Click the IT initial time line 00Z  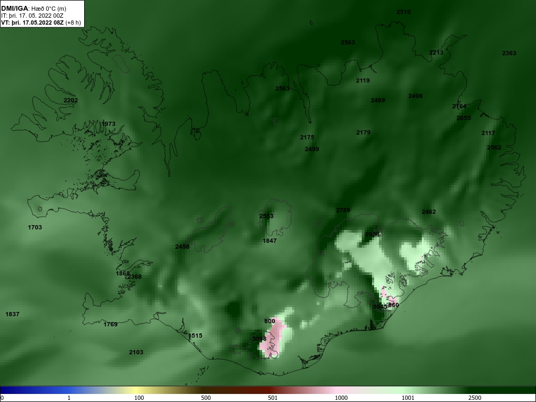tap(32, 16)
